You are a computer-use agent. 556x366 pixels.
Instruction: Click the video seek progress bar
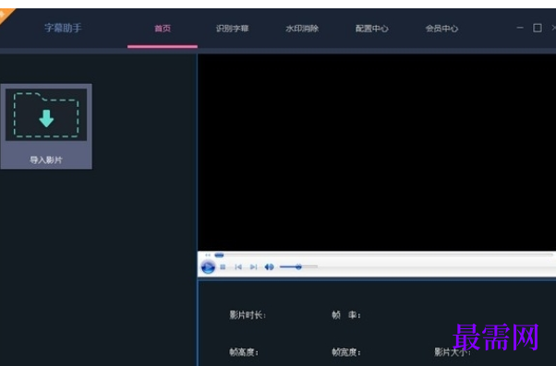click(x=383, y=254)
